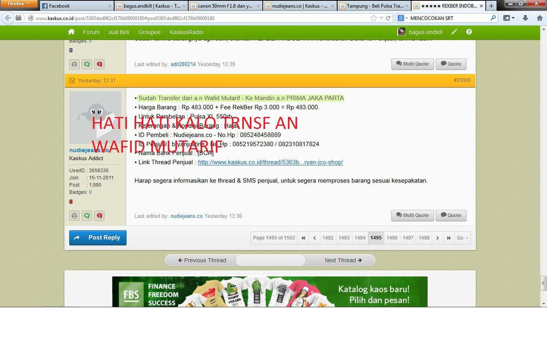Screen dimensions: 547x352
Task: Click the site identity globe icon
Action: [31, 18]
